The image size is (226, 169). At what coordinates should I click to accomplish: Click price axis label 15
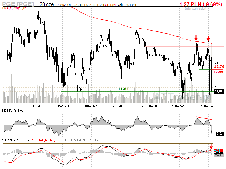click(217, 19)
